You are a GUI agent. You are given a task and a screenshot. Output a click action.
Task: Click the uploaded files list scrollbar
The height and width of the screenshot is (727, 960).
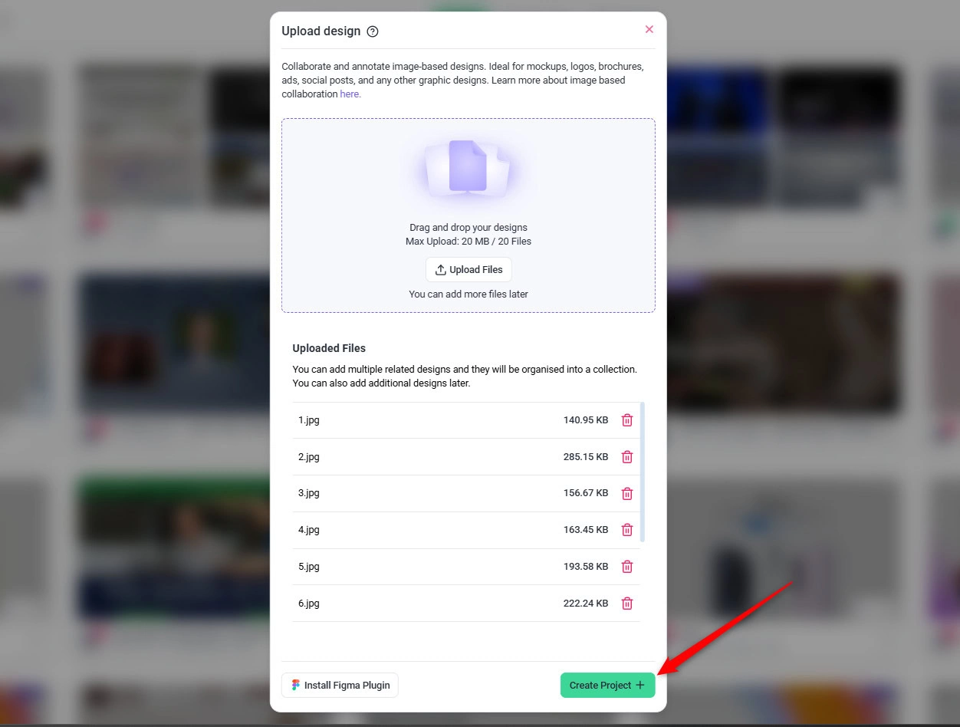click(x=642, y=471)
